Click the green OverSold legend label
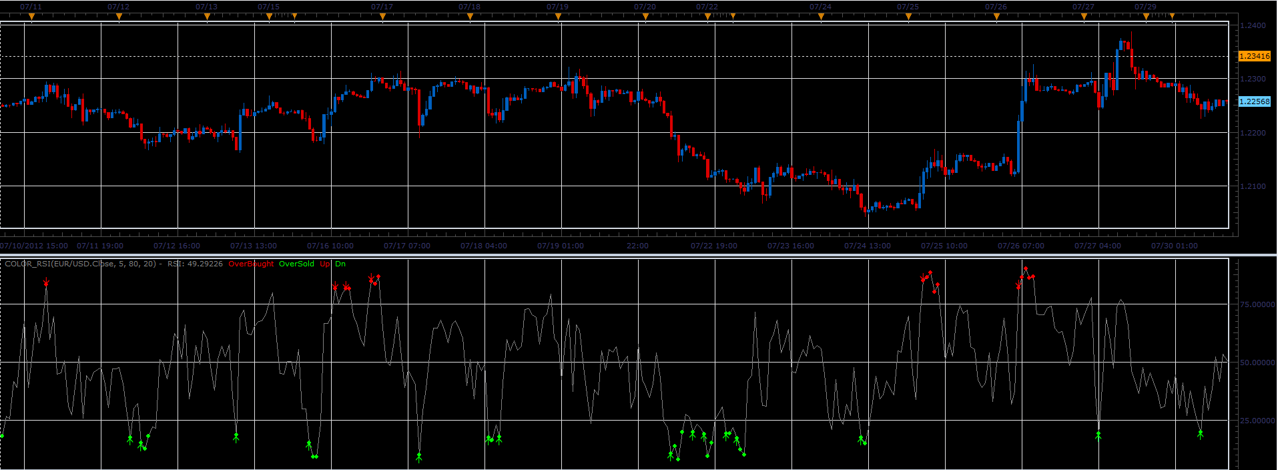This screenshot has width=1278, height=470. [x=296, y=264]
